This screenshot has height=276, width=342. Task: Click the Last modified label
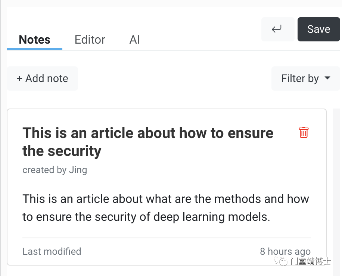(52, 251)
